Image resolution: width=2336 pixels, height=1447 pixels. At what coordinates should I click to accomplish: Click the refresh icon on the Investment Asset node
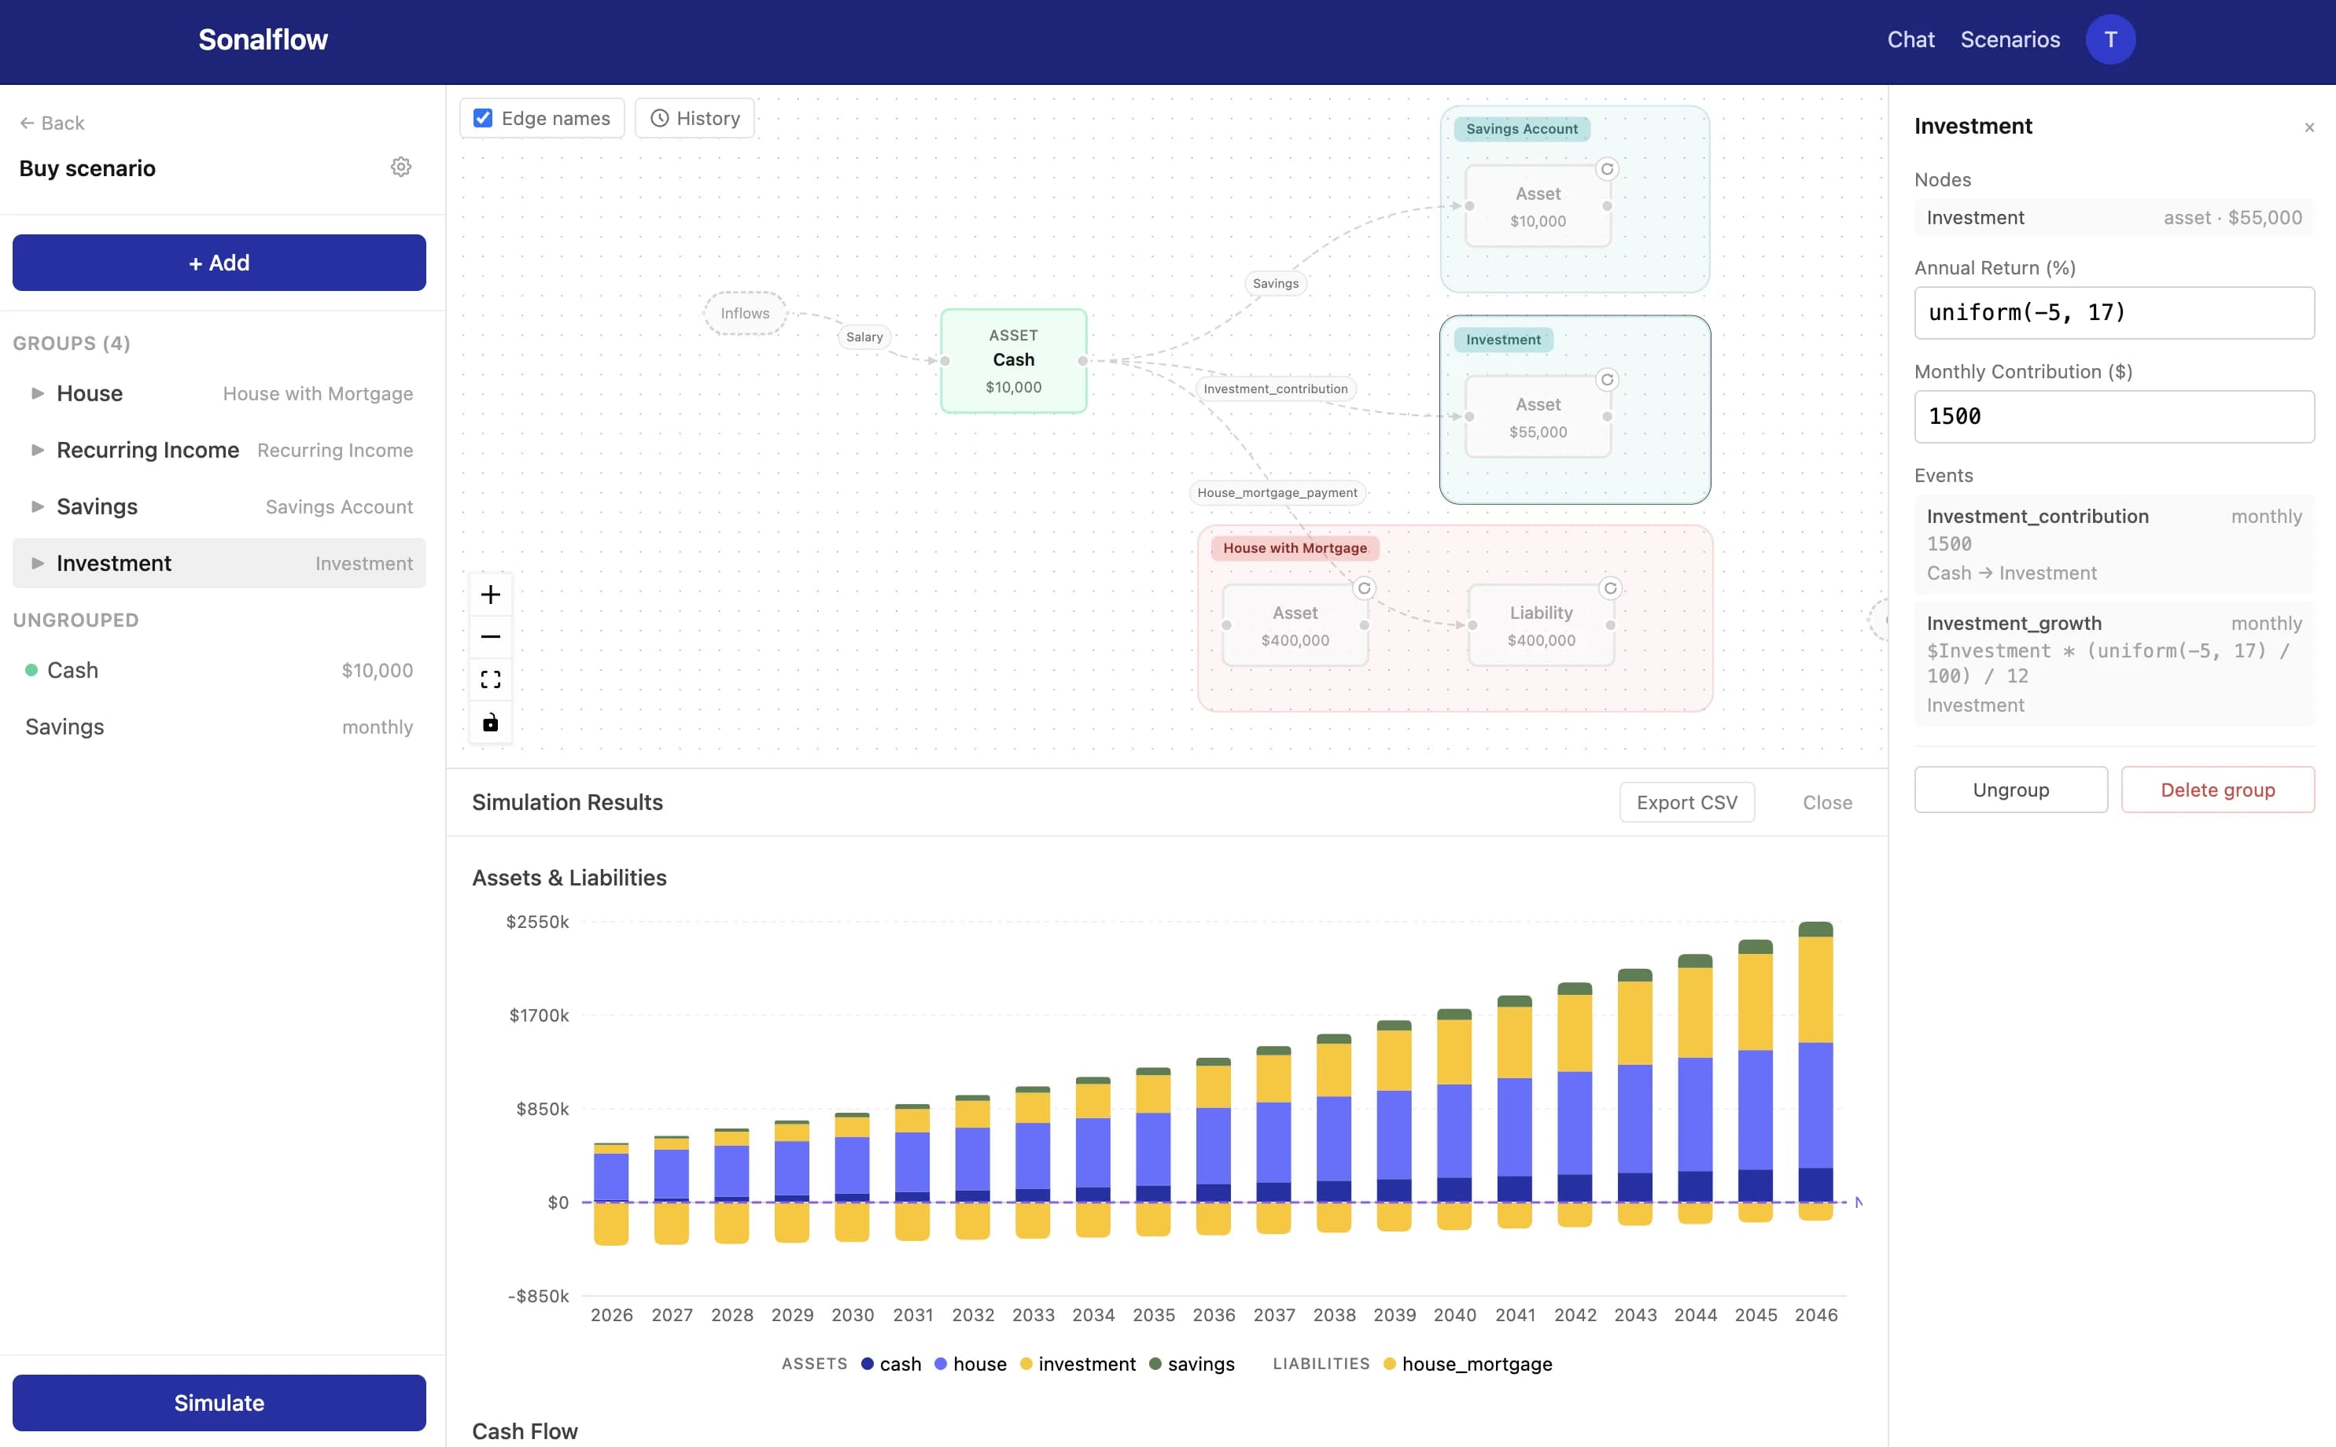click(1606, 379)
